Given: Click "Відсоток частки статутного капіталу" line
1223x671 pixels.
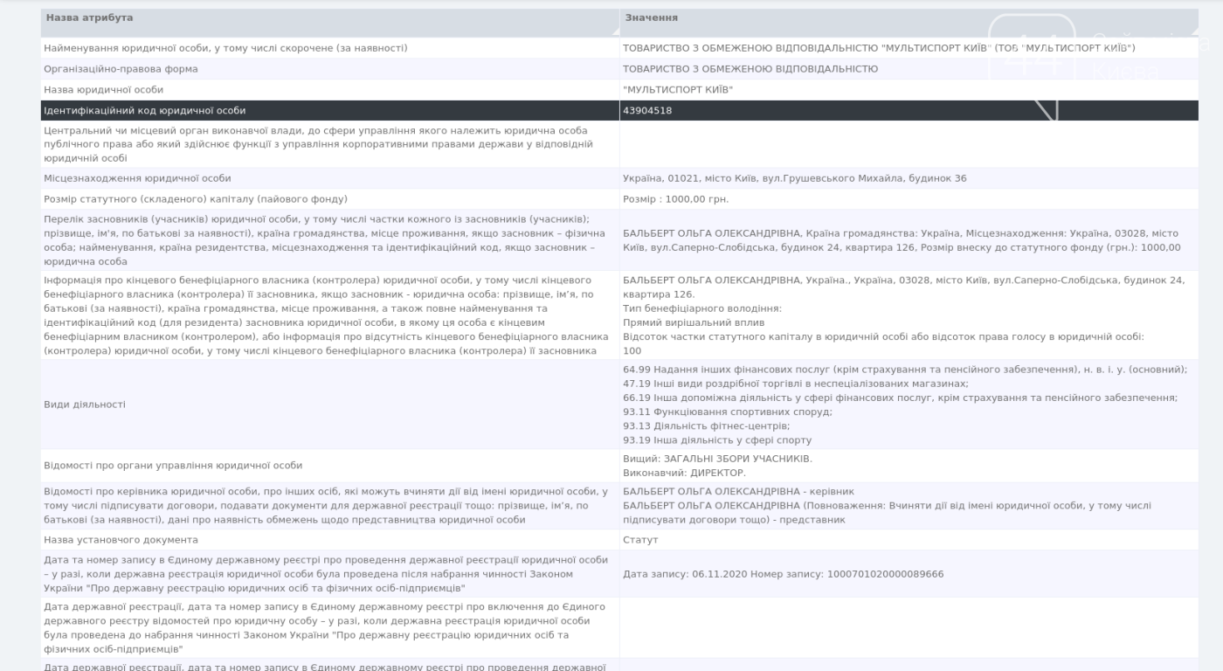Looking at the screenshot, I should (x=883, y=336).
